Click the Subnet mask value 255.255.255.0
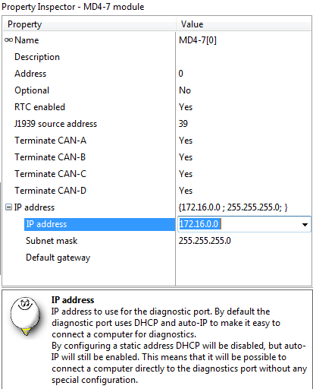Screen dimensions: 313x389 tap(205, 241)
